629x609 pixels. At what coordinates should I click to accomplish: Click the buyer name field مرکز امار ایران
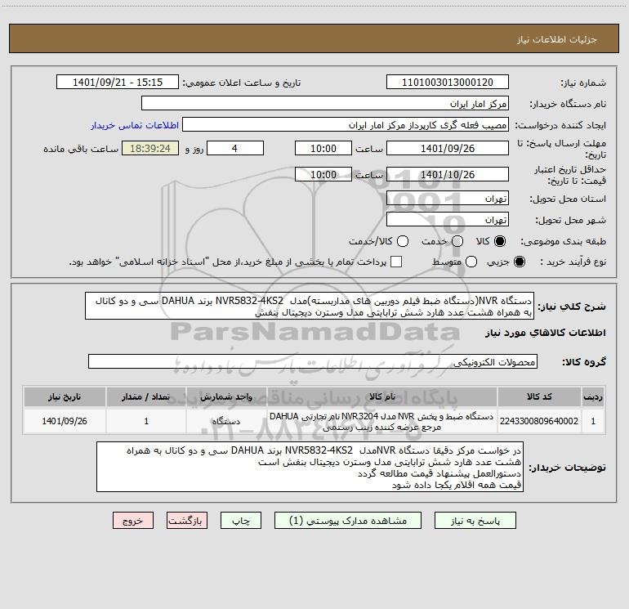point(325,104)
